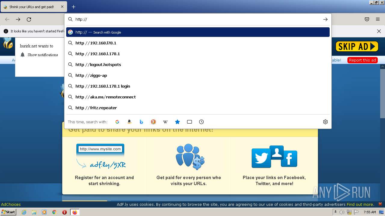385x216 pixels.
Task: Close the 'Shrink your URLs' tab
Action: pyautogui.click(x=62, y=7)
